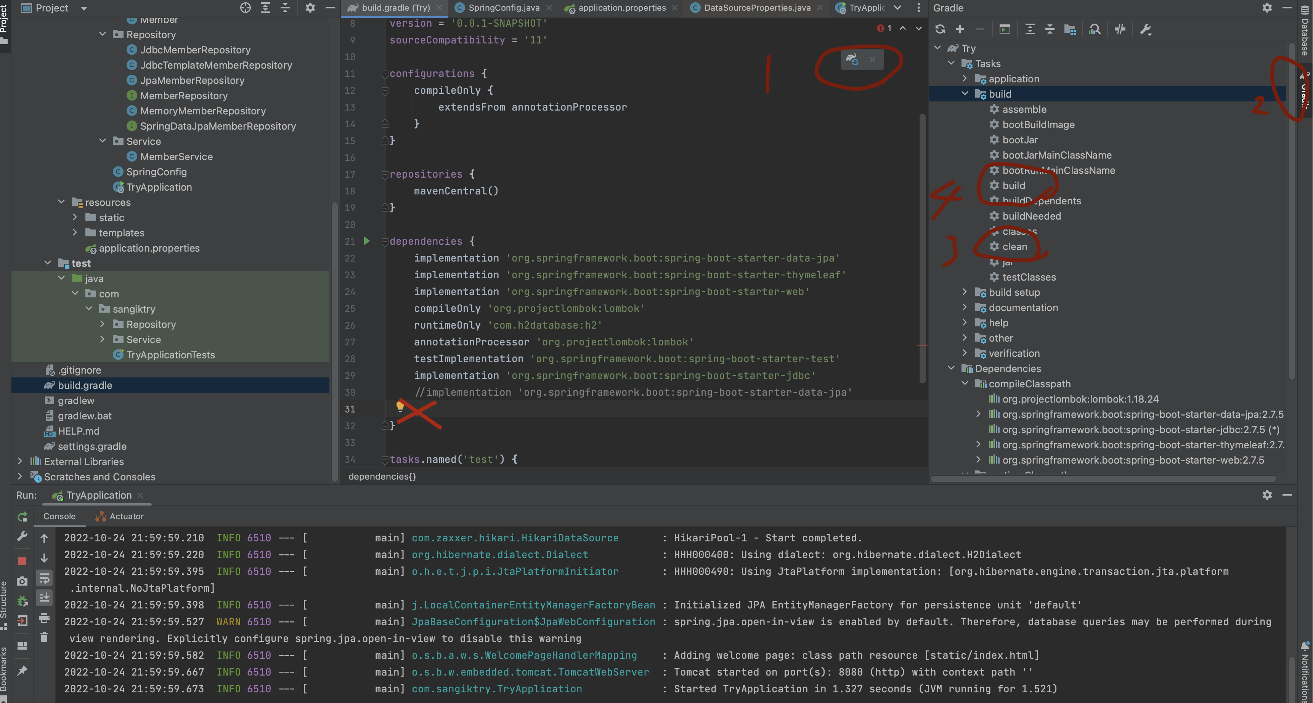
Task: Reload all Gradle projects
Action: 940,29
